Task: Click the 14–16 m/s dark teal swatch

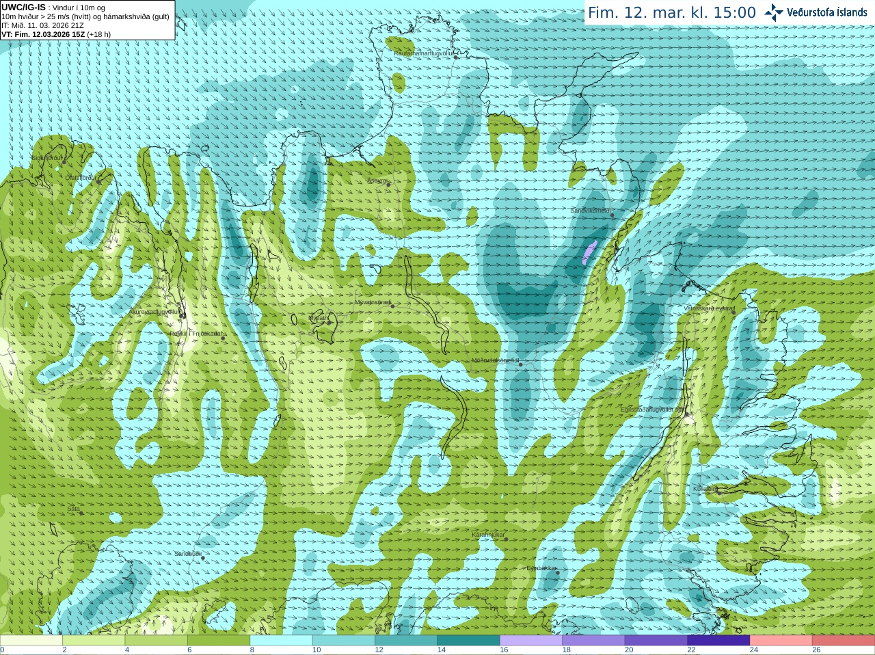Action: coord(469,641)
